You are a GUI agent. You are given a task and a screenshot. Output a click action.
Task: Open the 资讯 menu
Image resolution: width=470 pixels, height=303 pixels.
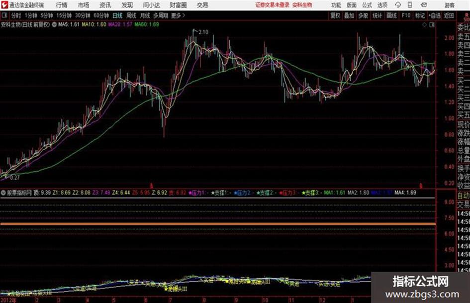pos(105,5)
